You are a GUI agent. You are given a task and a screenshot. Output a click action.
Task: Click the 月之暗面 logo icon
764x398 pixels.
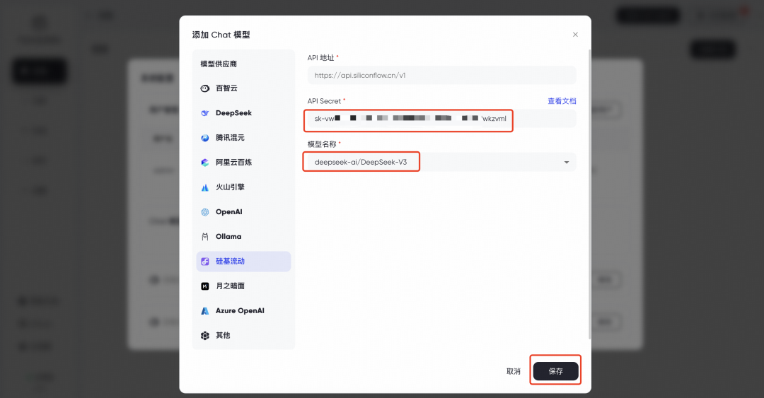pyautogui.click(x=205, y=286)
